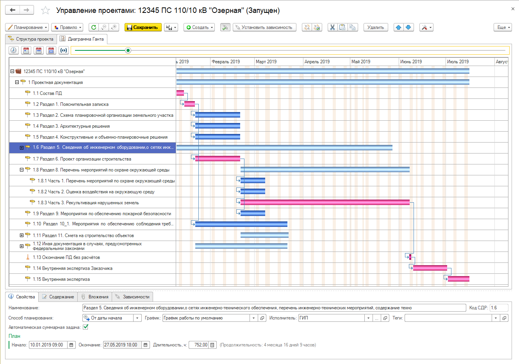Click the Gantt timescale slider handle

coord(128,50)
